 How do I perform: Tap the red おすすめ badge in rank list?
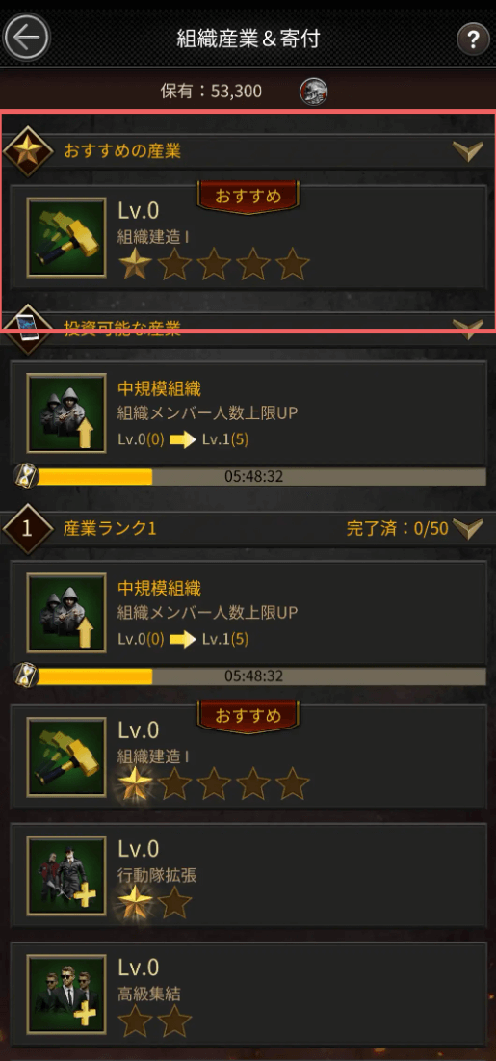(x=248, y=716)
